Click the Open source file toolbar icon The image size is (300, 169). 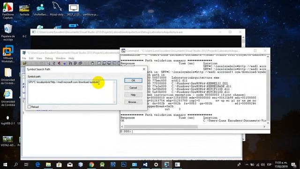tap(24, 63)
